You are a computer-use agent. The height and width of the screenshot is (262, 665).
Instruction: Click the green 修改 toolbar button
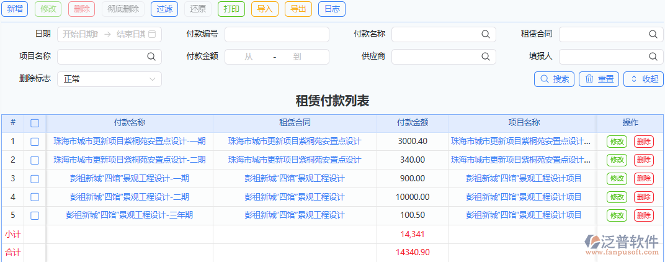click(48, 9)
